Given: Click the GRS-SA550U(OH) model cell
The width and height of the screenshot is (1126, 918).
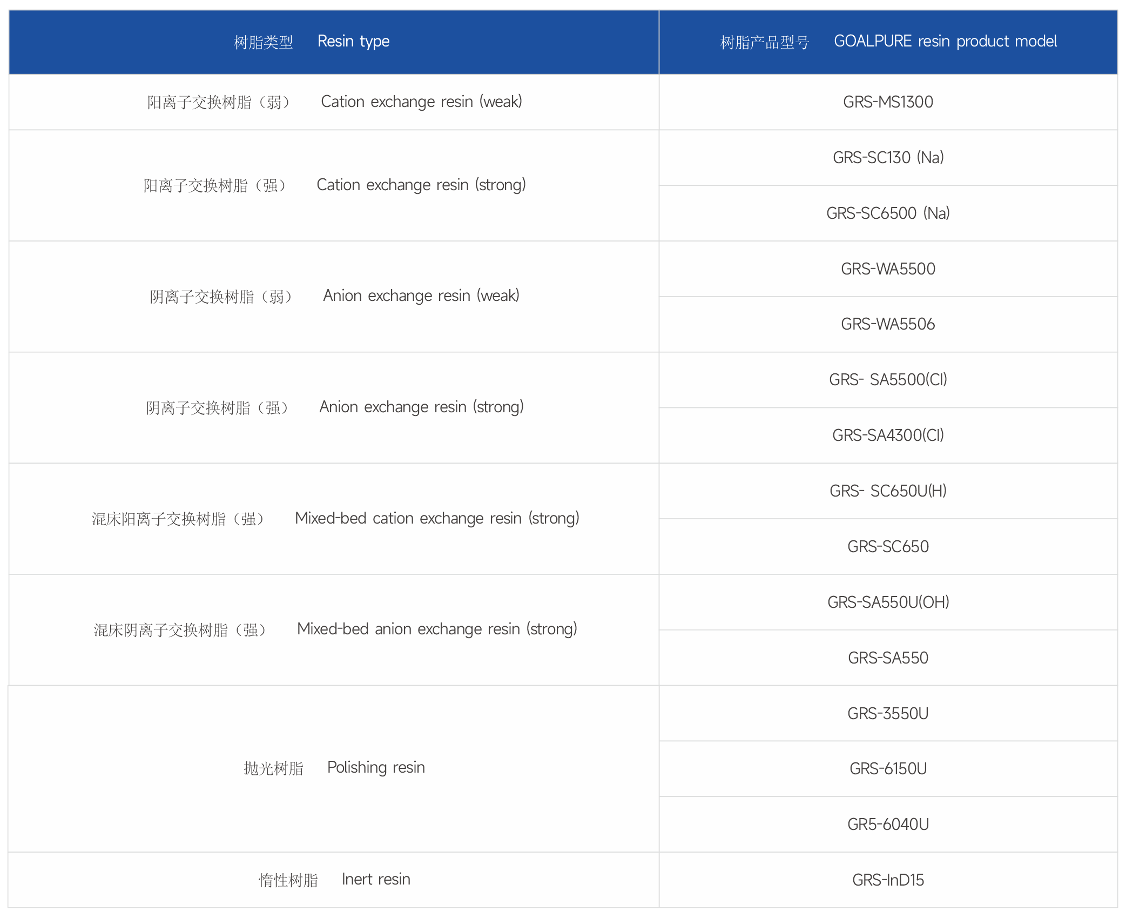Looking at the screenshot, I should coord(888,602).
